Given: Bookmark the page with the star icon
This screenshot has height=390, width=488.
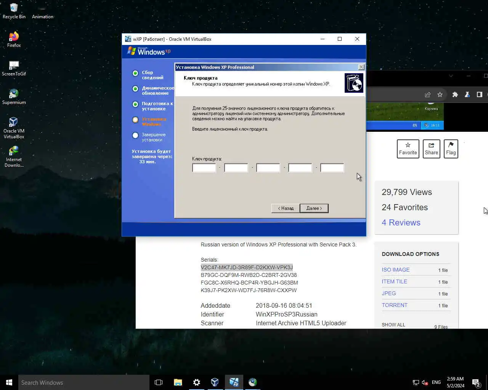Looking at the screenshot, I should [x=440, y=94].
